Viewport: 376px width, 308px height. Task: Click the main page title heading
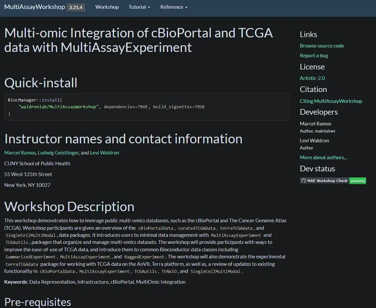(x=139, y=40)
